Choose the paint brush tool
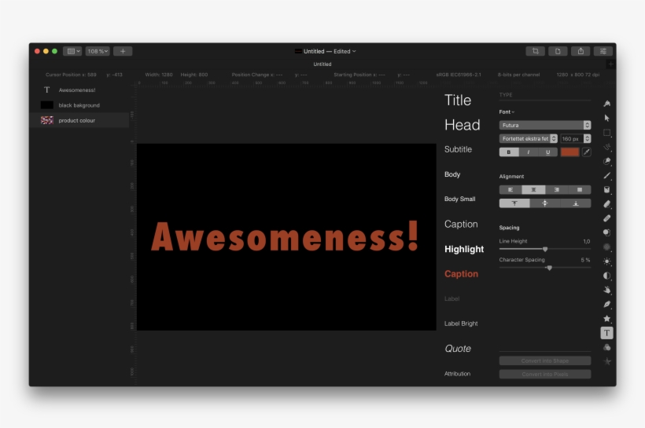 click(x=606, y=175)
